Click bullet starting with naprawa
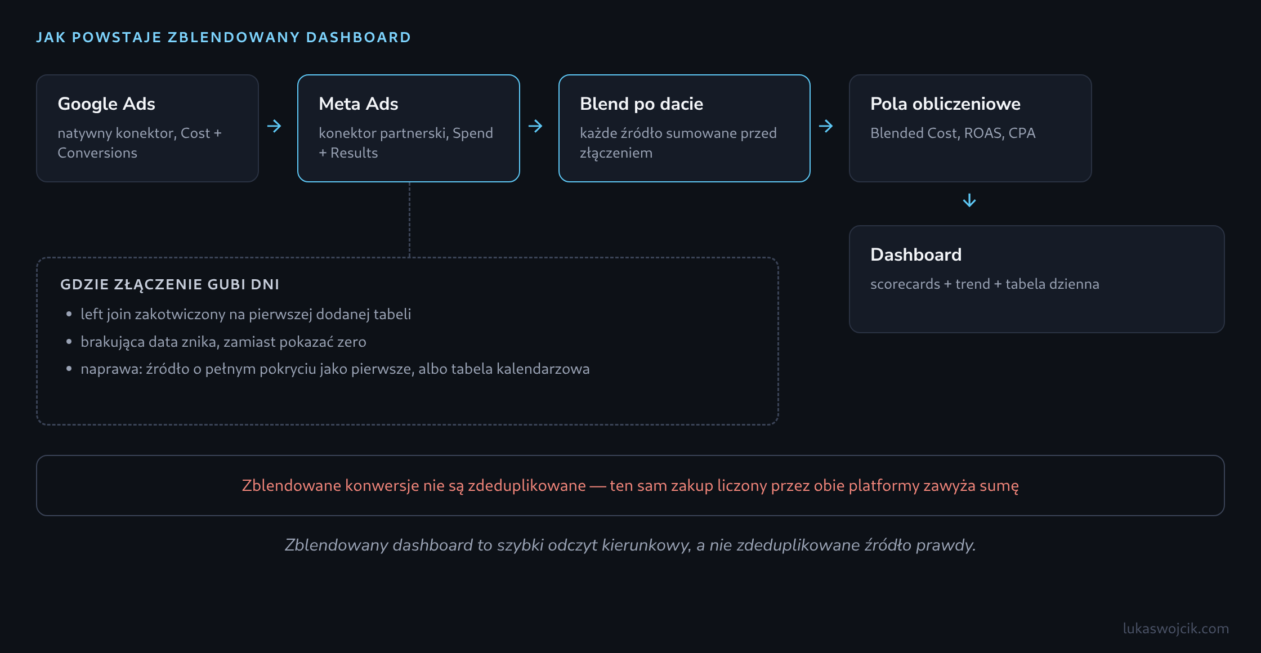1261x653 pixels. point(335,369)
